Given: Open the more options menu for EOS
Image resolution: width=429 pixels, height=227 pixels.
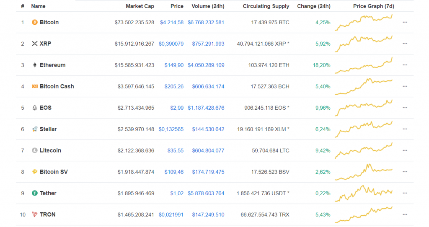Looking at the screenshot, I should pos(405,108).
